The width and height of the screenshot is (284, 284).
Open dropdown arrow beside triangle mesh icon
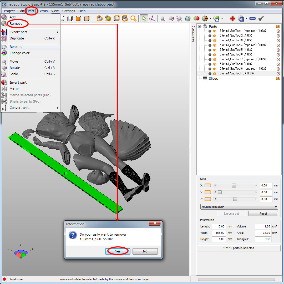[210, 18]
